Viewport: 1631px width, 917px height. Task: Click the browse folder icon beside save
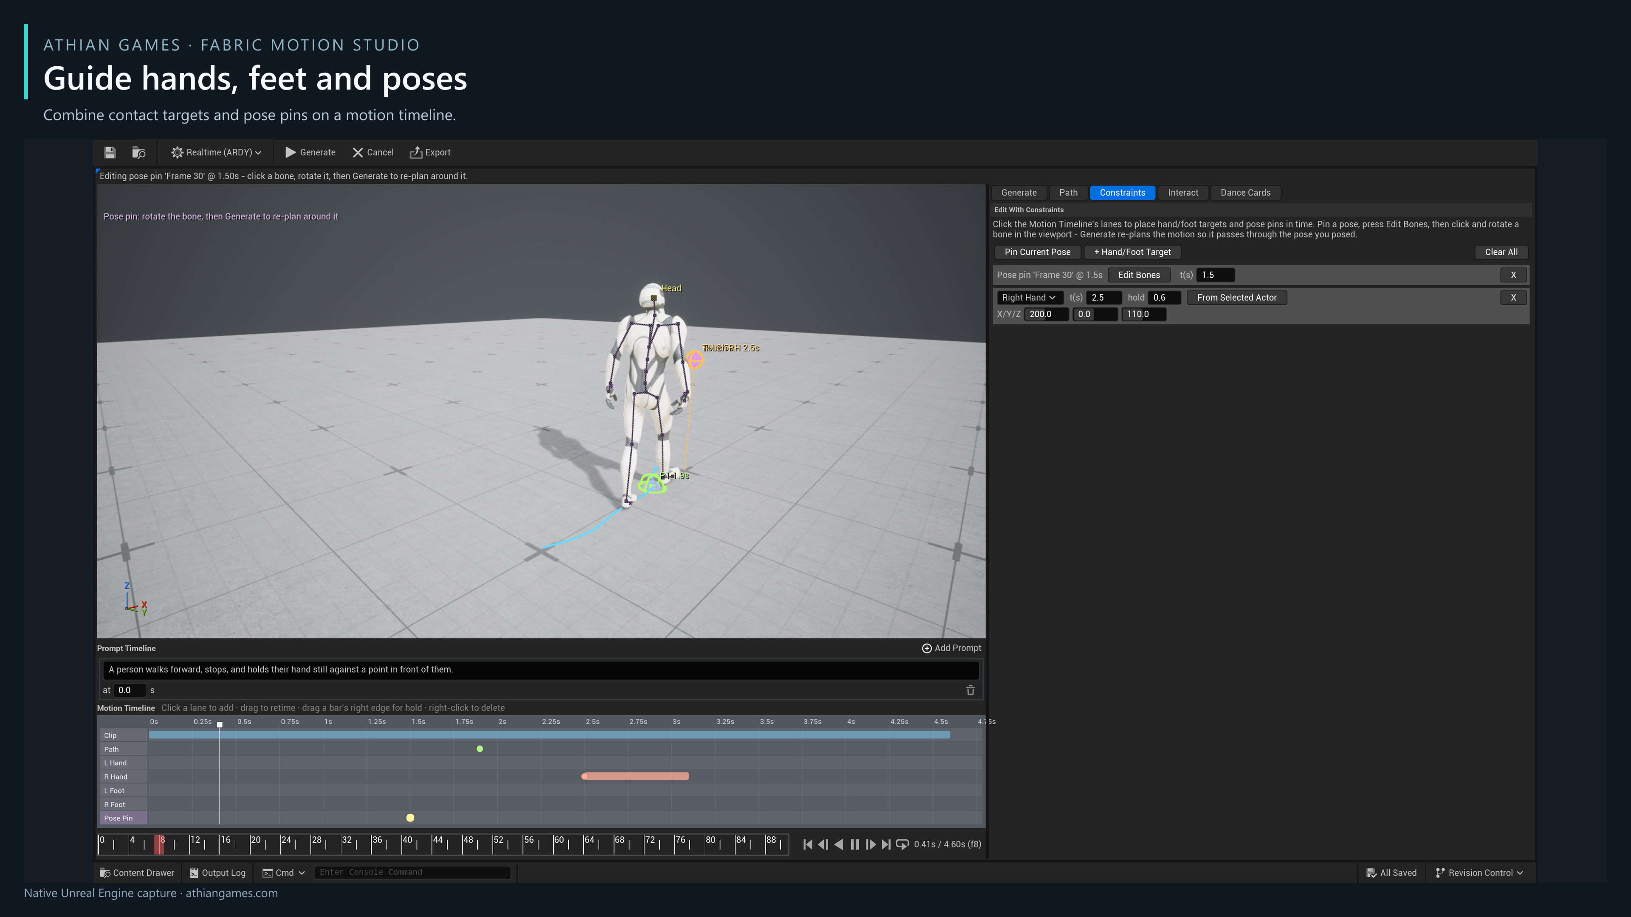[x=138, y=152]
